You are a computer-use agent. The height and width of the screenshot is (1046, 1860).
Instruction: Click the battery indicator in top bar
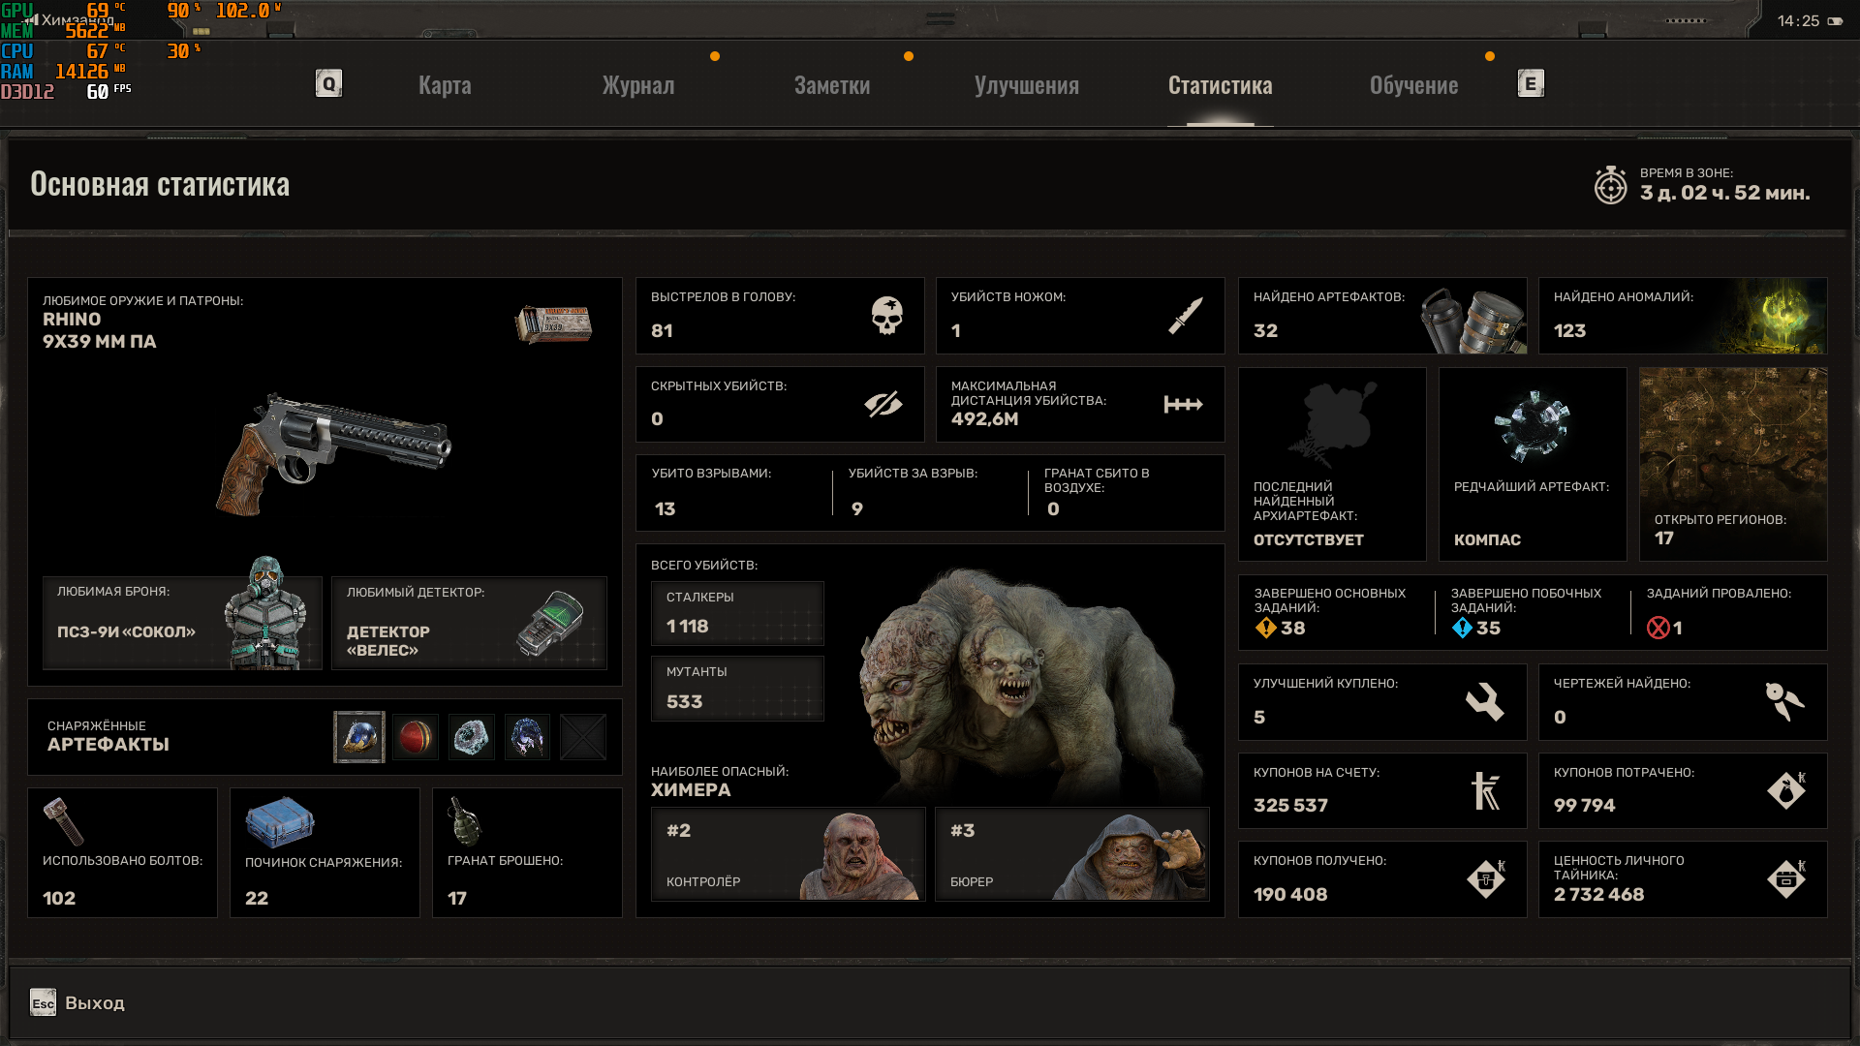point(1835,21)
